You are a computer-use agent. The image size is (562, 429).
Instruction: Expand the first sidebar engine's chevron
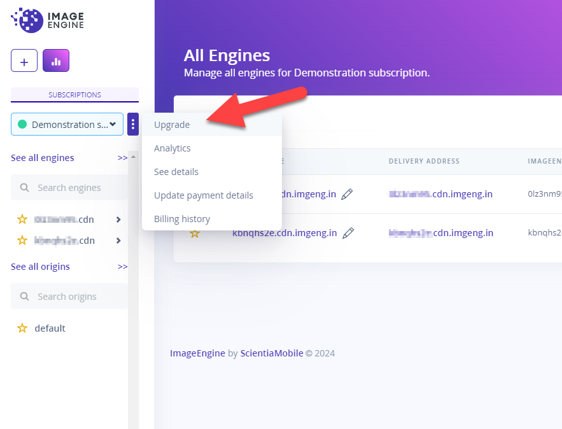click(118, 220)
